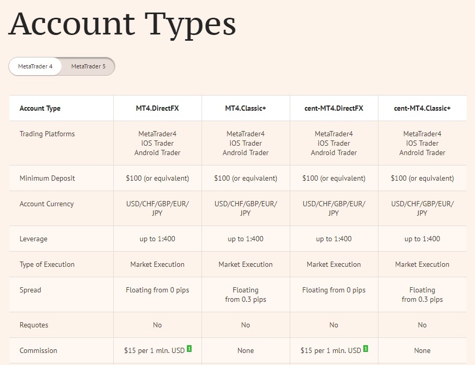
Task: Click Requotes value for cent-MT4.DirectFX
Action: 334,325
